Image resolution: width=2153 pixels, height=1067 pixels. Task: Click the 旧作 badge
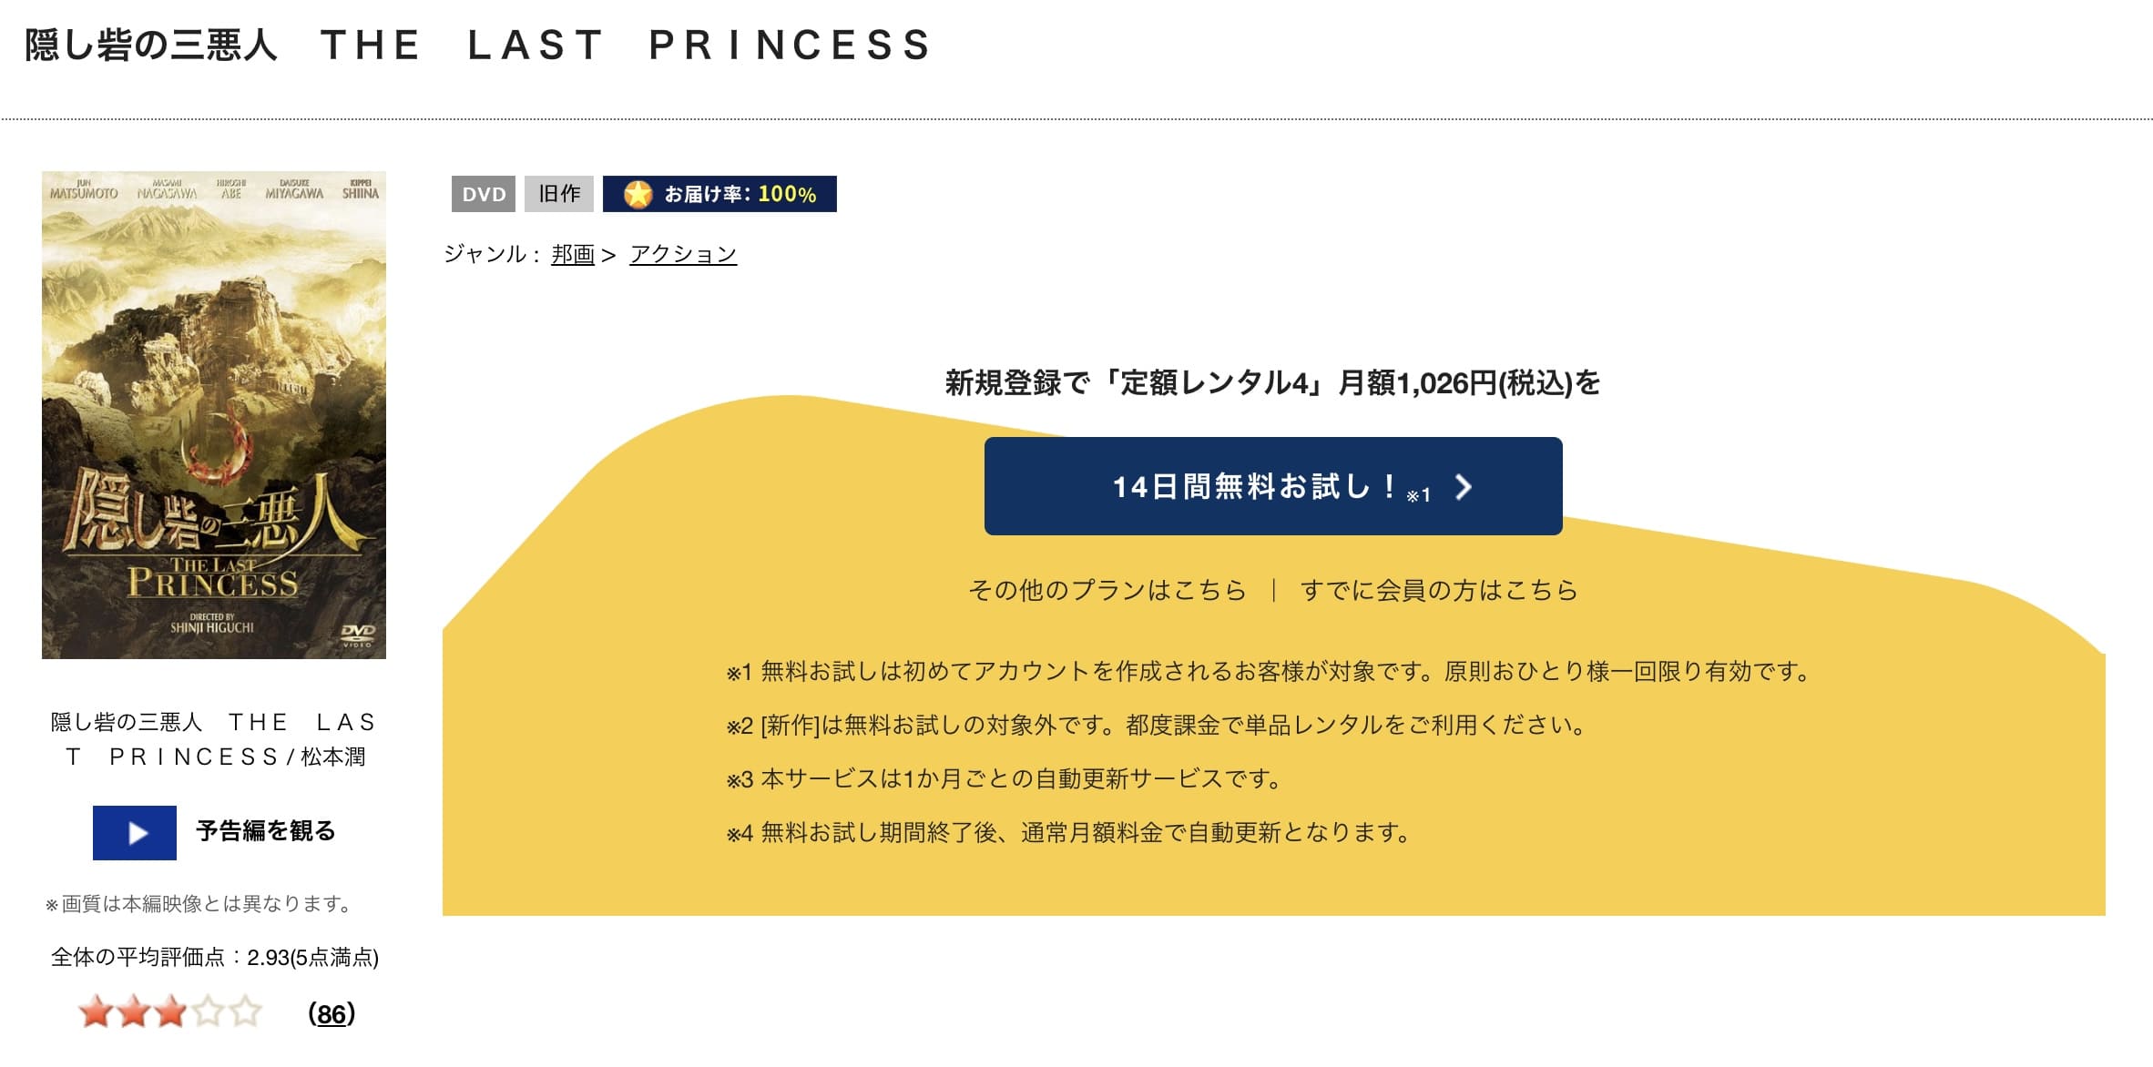pyautogui.click(x=559, y=194)
